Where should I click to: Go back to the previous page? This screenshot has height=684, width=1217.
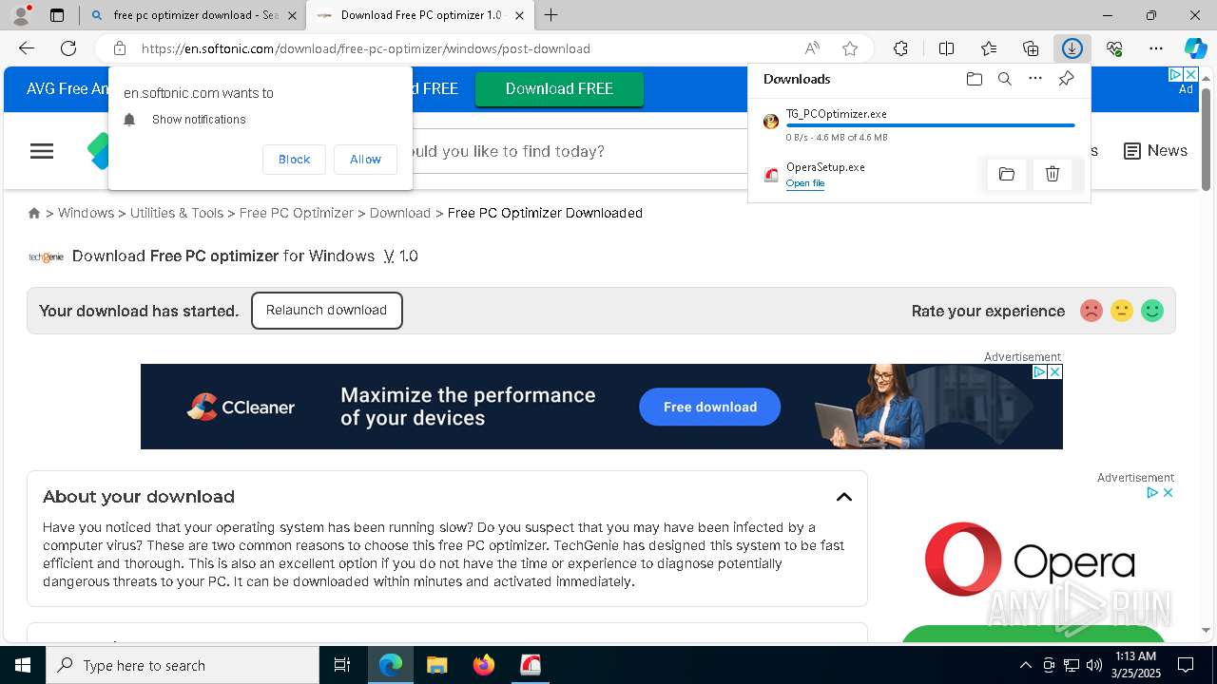click(27, 48)
